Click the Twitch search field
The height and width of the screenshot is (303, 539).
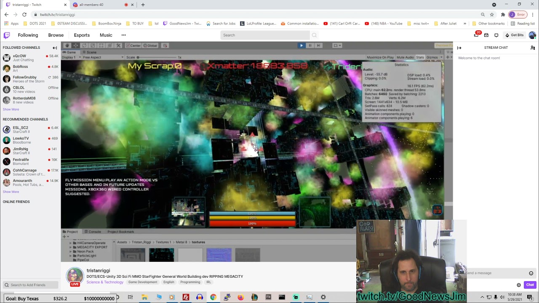[265, 35]
